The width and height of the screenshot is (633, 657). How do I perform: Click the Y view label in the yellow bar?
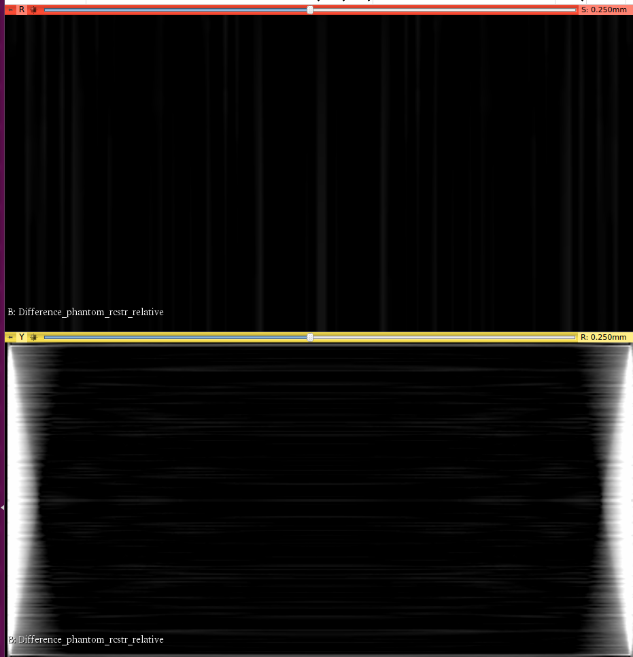click(22, 337)
